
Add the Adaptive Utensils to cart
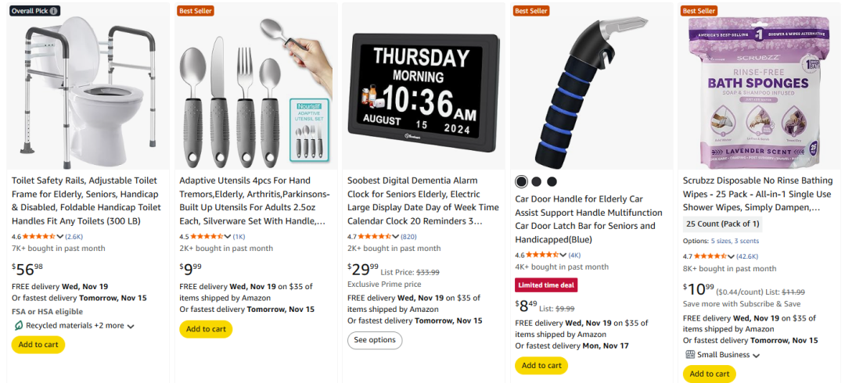tap(206, 329)
